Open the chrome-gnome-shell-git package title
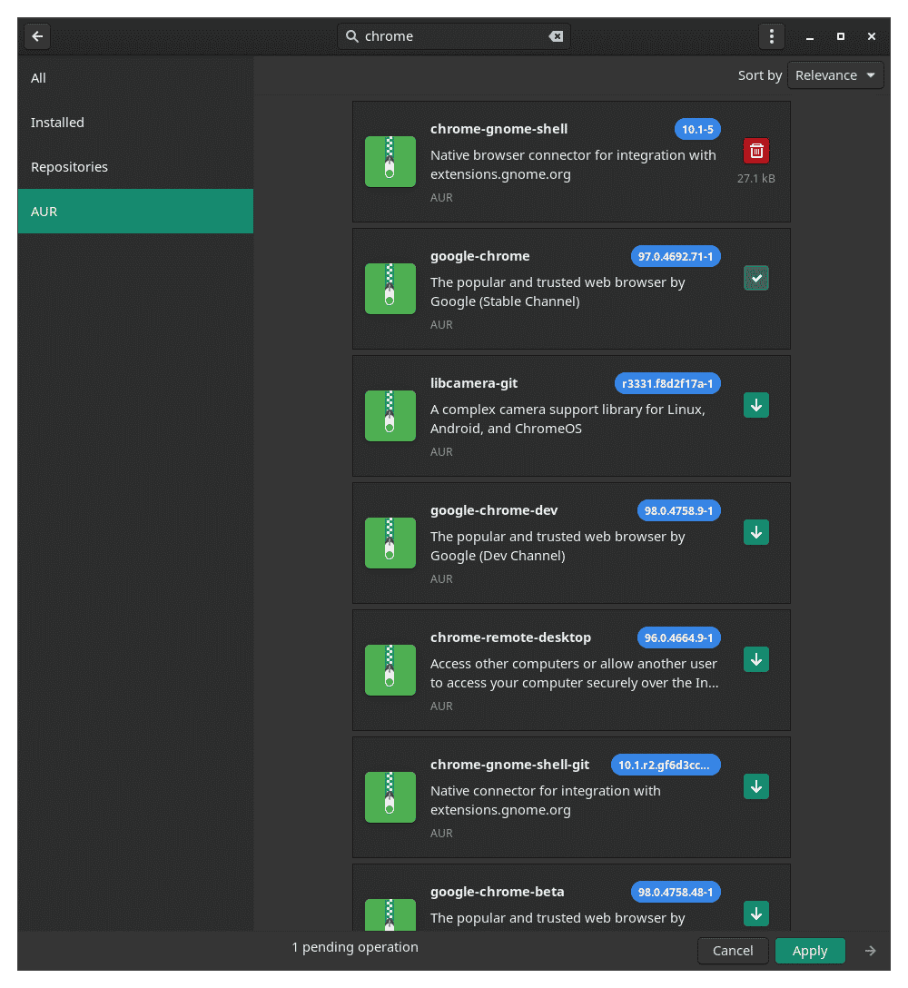 [x=509, y=765]
